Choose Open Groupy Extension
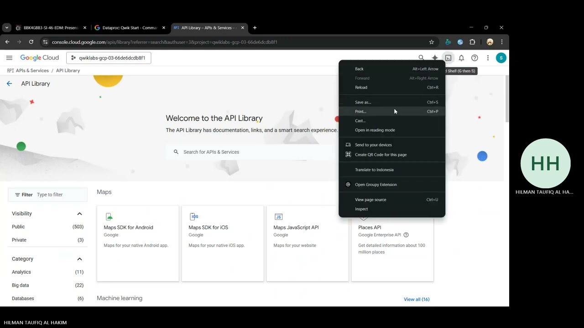The width and height of the screenshot is (584, 328). (x=392, y=184)
